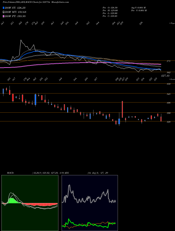Click the blue DOW ST legend swatch
Image resolution: width=175 pixels, height=231 pixels.
(3, 8)
